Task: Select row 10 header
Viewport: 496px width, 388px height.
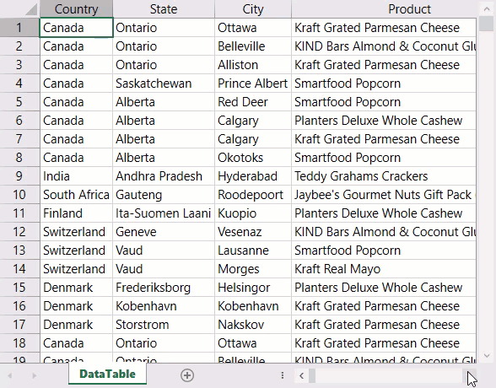Action: click(19, 195)
